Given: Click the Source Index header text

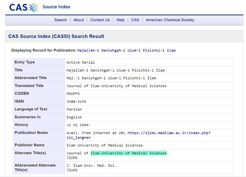Looking at the screenshot, I should (56, 7).
